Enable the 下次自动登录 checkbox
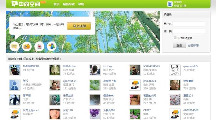Image resolution: width=216 pixels, height=120 pixels. click(x=175, y=38)
